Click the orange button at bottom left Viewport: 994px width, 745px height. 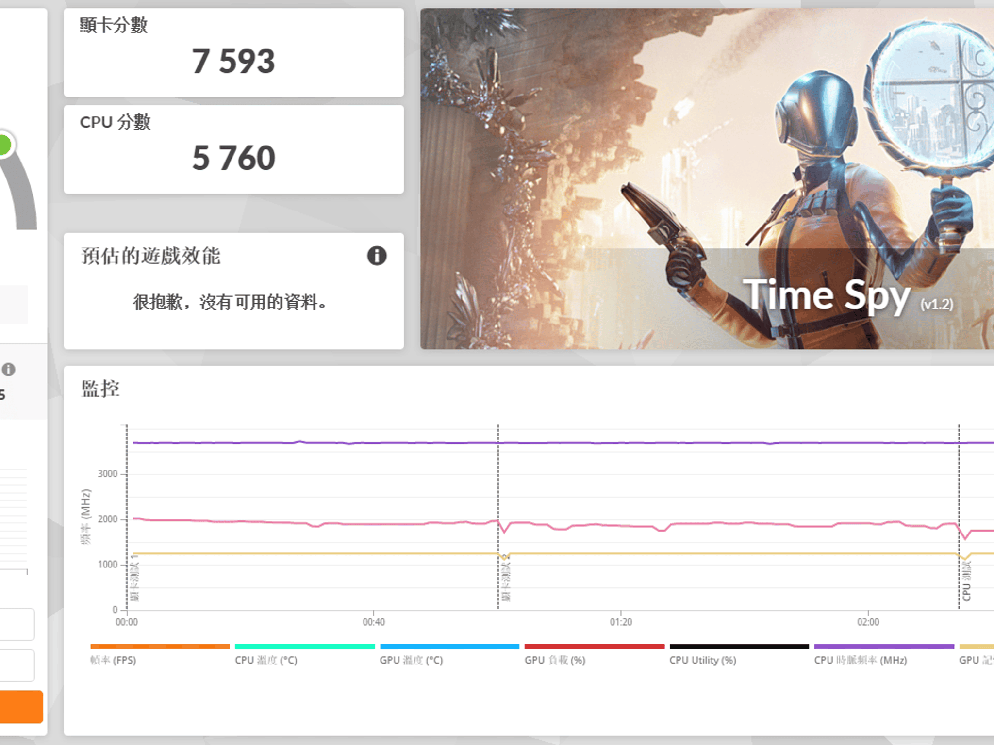(21, 707)
